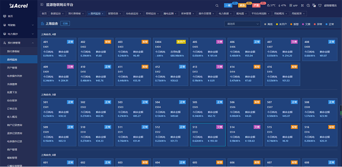Screen dimensions: 342x167
Task: Open the APP download icon
Action: point(293,5)
